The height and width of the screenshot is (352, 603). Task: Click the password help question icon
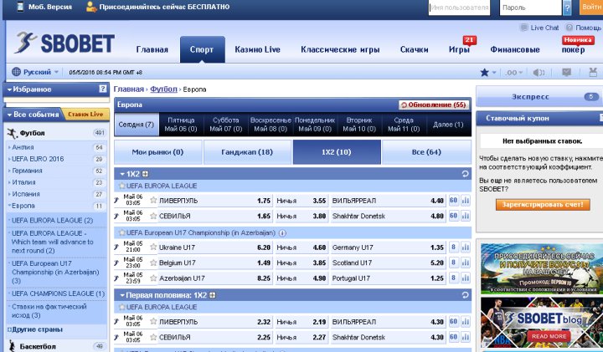(x=567, y=8)
